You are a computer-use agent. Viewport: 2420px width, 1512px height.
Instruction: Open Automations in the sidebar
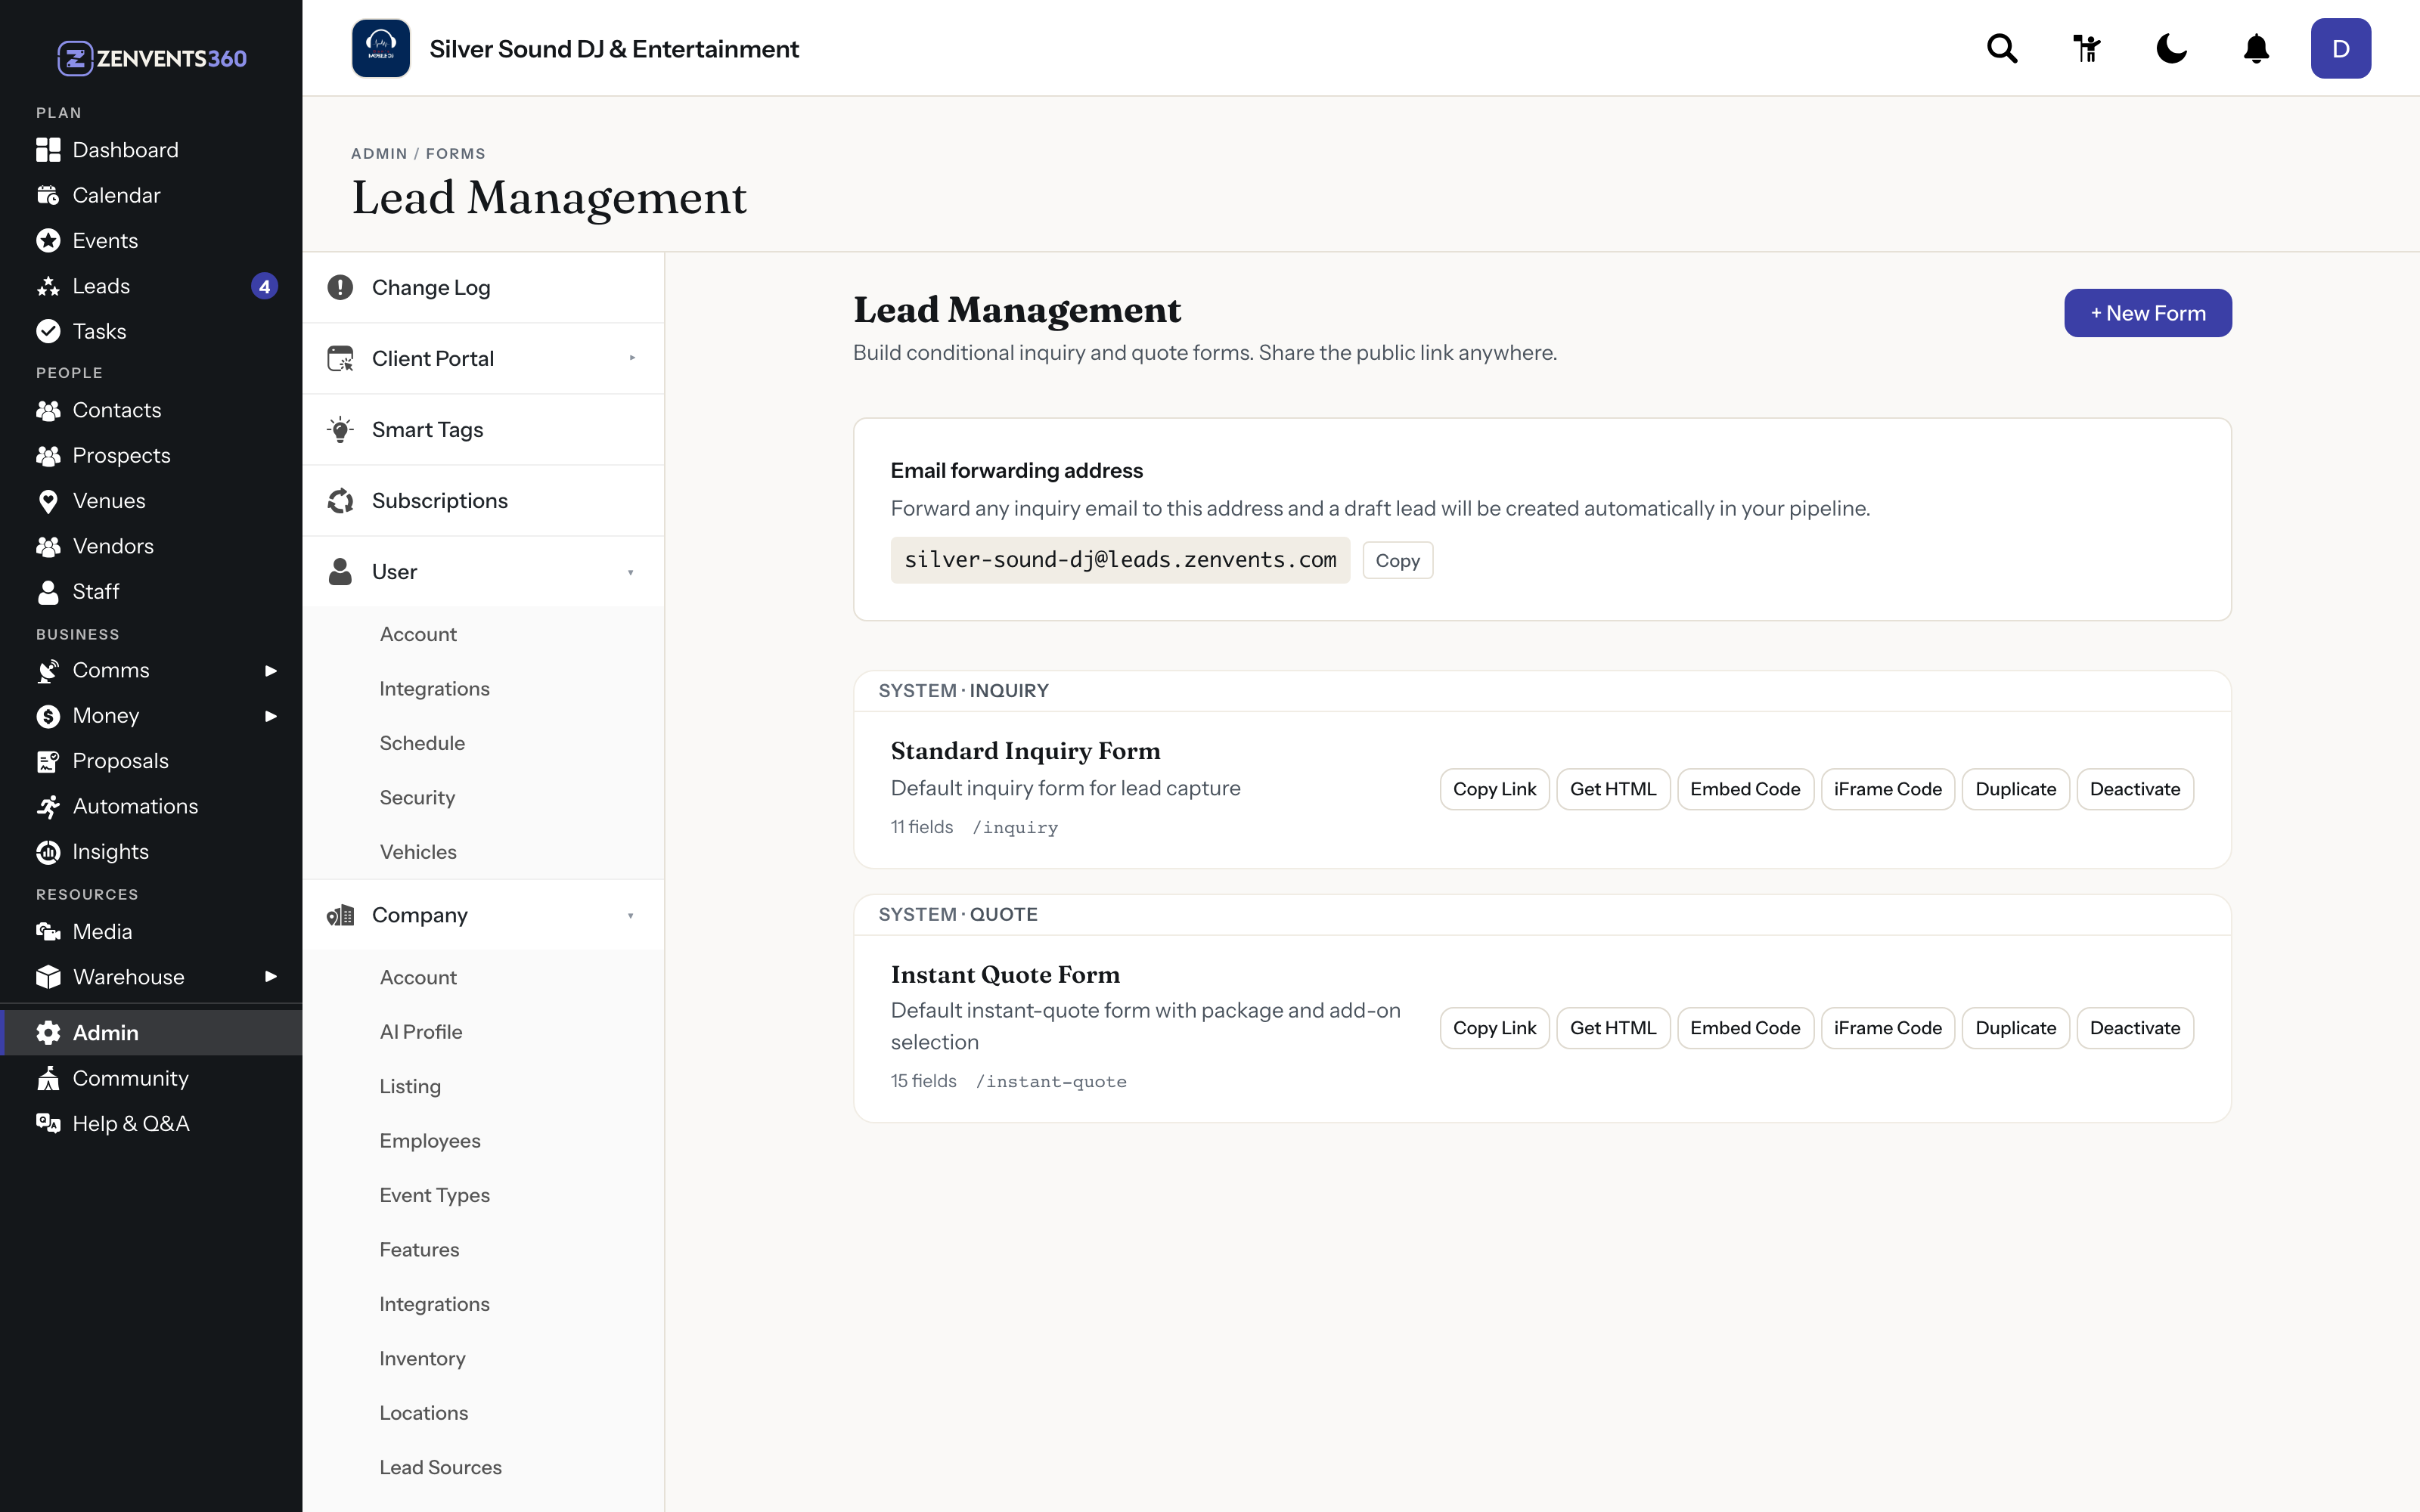point(151,806)
